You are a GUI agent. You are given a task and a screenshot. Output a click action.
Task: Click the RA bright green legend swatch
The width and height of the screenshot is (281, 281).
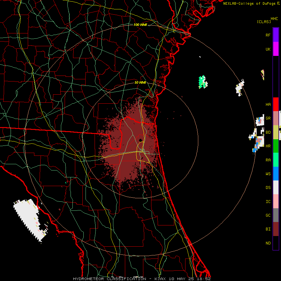276,160
